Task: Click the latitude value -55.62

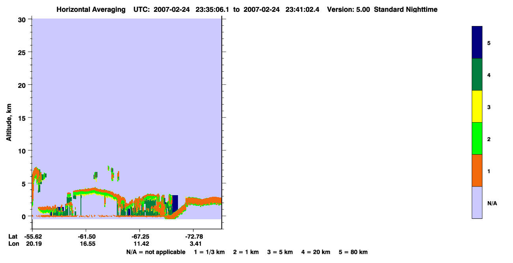Action: (x=34, y=236)
